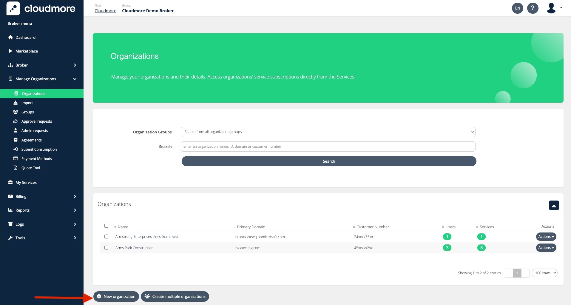
Task: Open the help question mark icon
Action: (533, 8)
